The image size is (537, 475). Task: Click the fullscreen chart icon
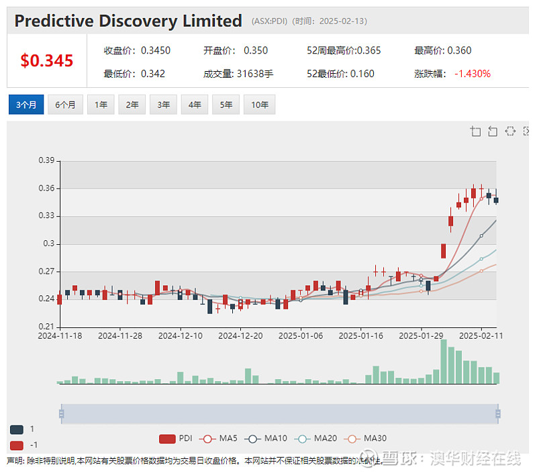click(x=527, y=131)
